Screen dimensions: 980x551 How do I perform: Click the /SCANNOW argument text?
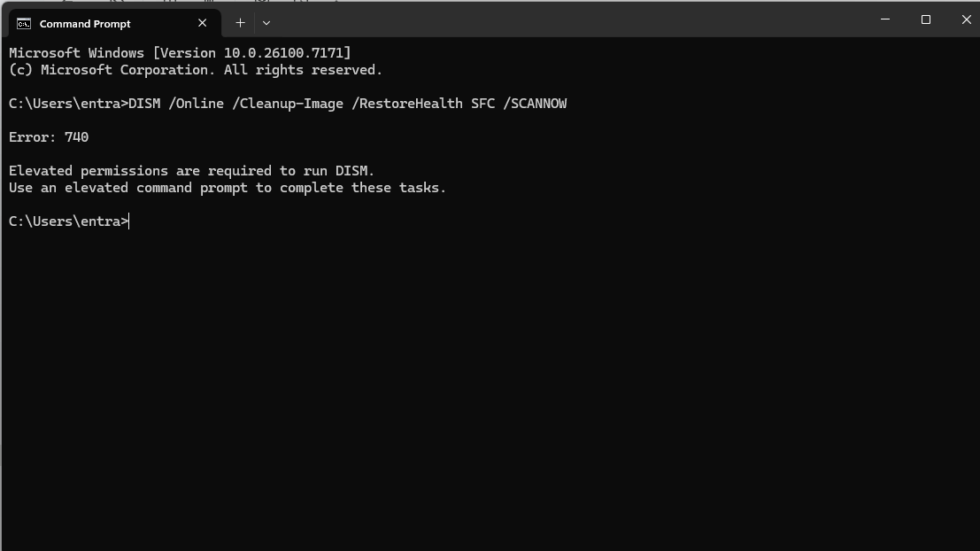click(x=535, y=104)
